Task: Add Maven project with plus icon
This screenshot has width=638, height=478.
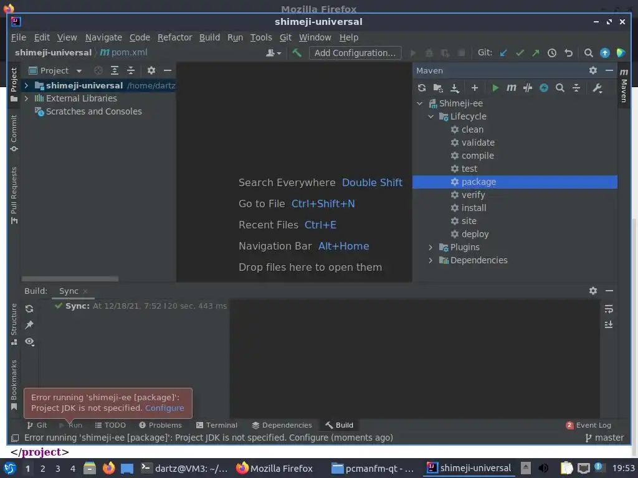Action: click(474, 88)
